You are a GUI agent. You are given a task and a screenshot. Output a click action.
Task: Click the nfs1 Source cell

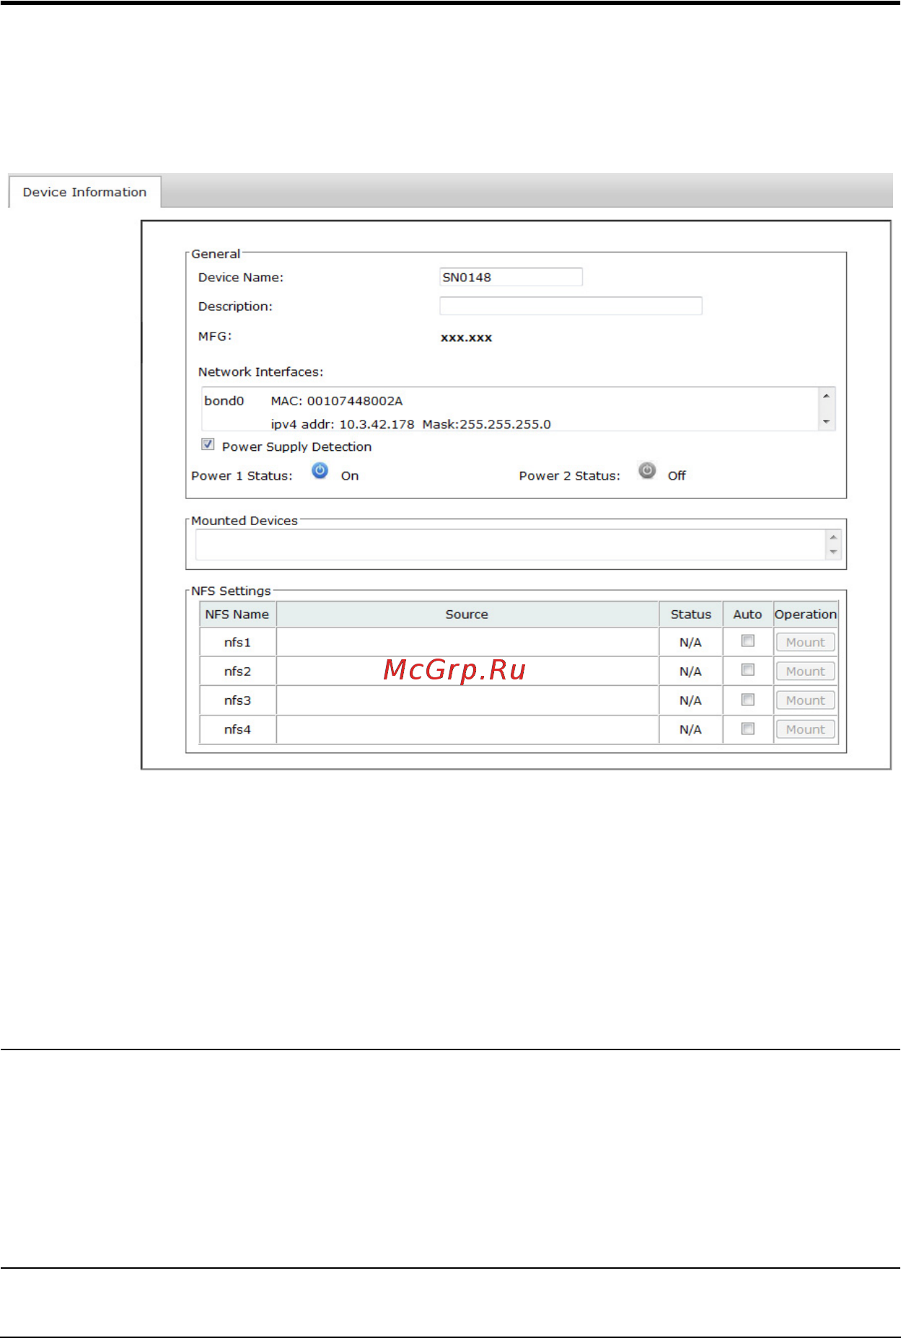467,642
